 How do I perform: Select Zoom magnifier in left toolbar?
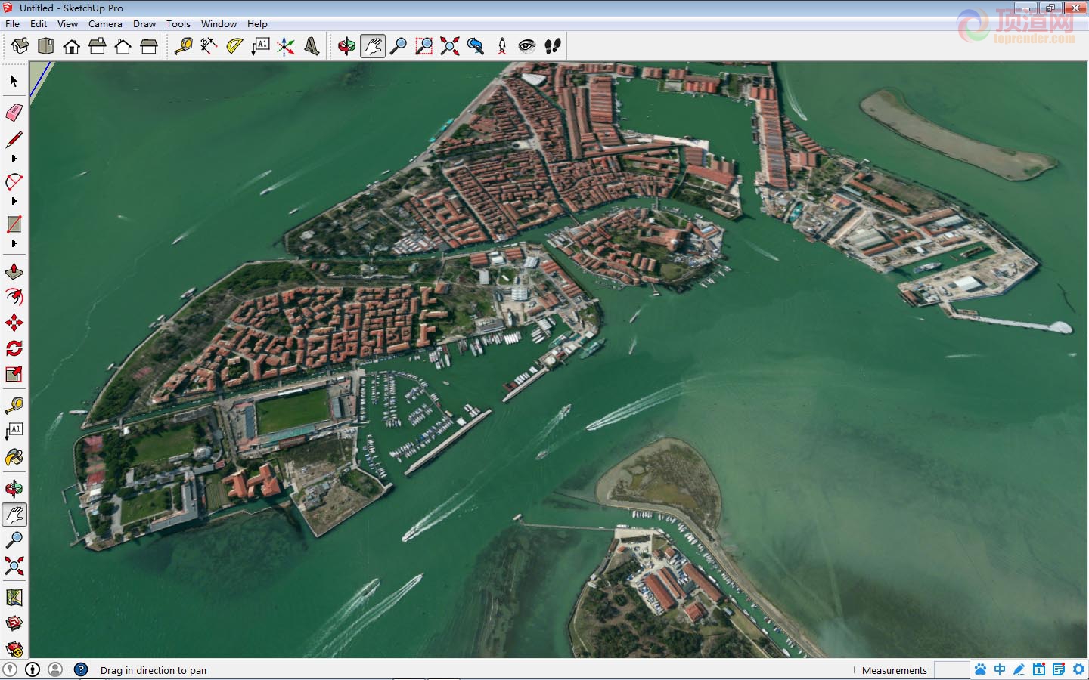14,540
